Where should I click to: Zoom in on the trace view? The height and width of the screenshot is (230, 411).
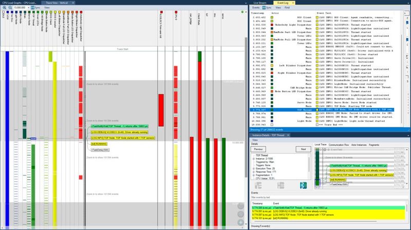[4, 8]
